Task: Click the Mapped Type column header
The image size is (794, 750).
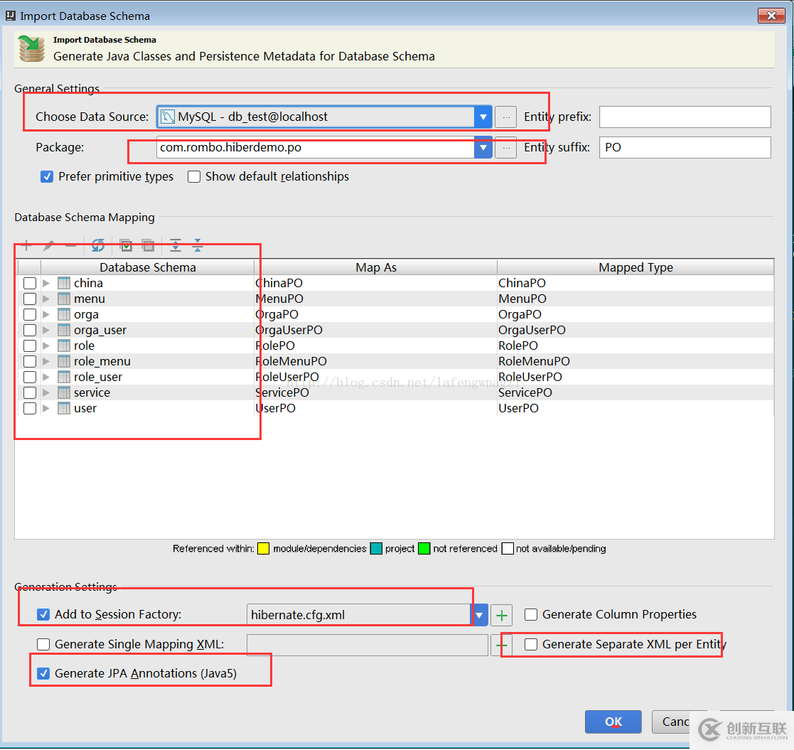Action: click(635, 267)
